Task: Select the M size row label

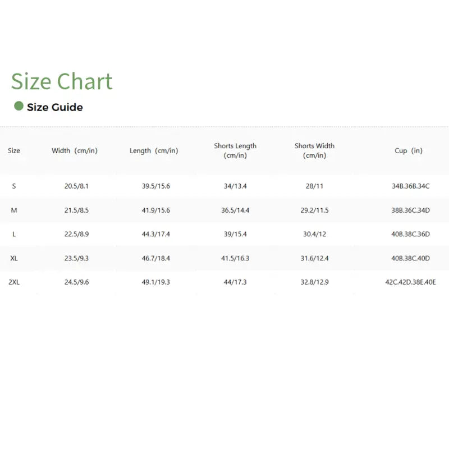Action: tap(14, 210)
